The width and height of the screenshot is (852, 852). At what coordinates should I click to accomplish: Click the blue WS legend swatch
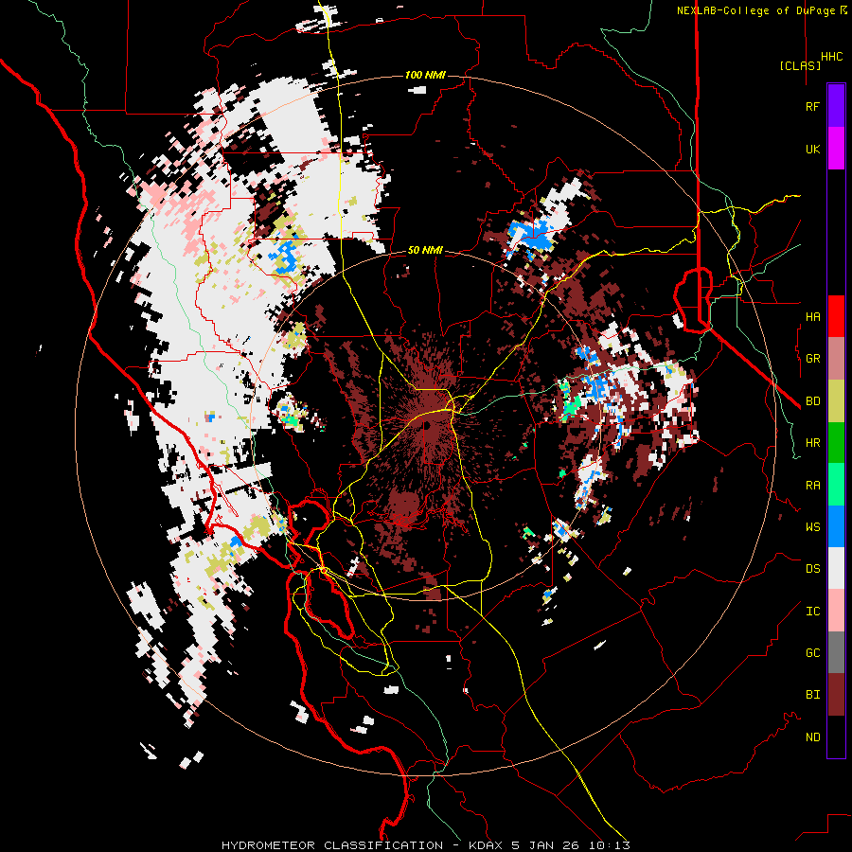point(836,526)
